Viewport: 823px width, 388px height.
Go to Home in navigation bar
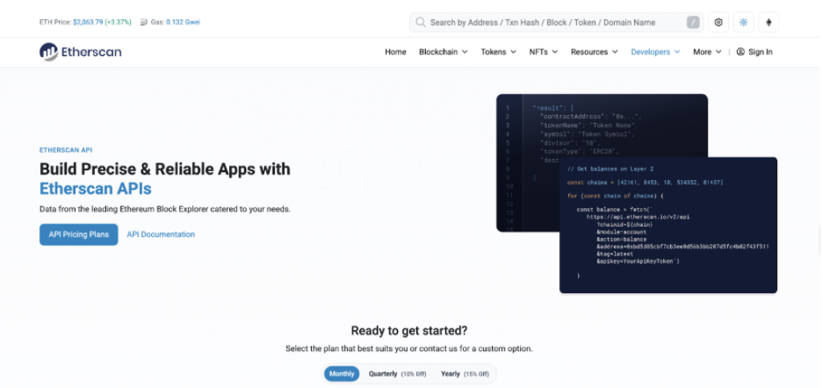tap(395, 52)
